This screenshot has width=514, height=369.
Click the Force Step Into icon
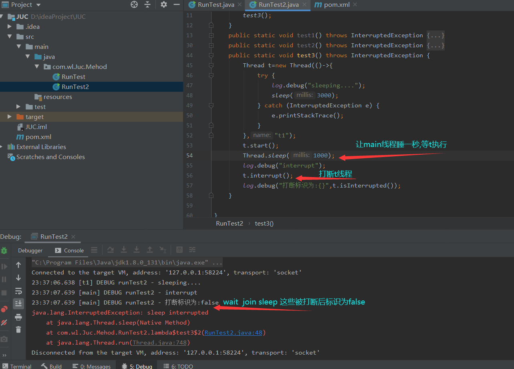(137, 250)
